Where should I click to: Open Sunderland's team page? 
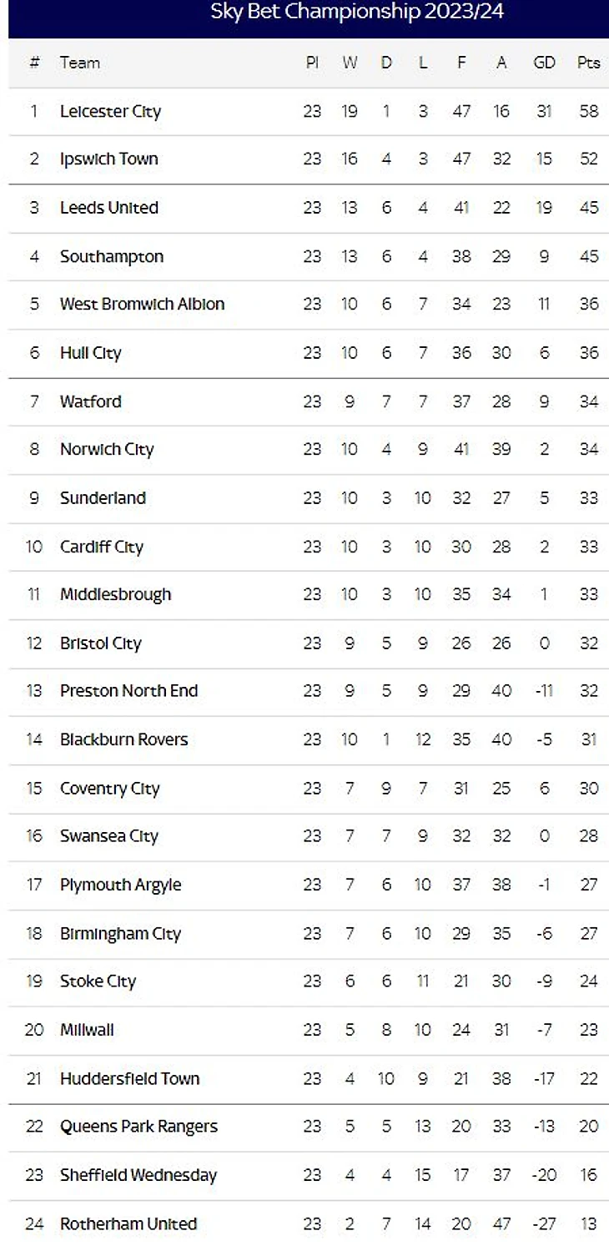[x=103, y=497]
